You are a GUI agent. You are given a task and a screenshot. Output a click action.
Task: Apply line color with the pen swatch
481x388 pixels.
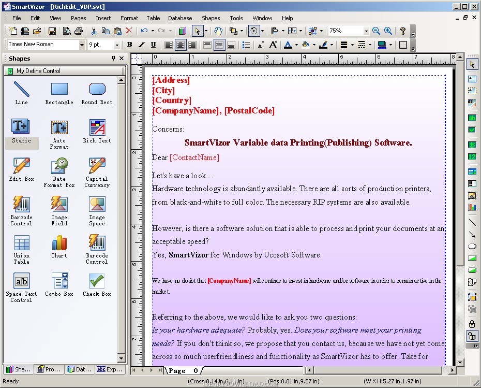(323, 45)
